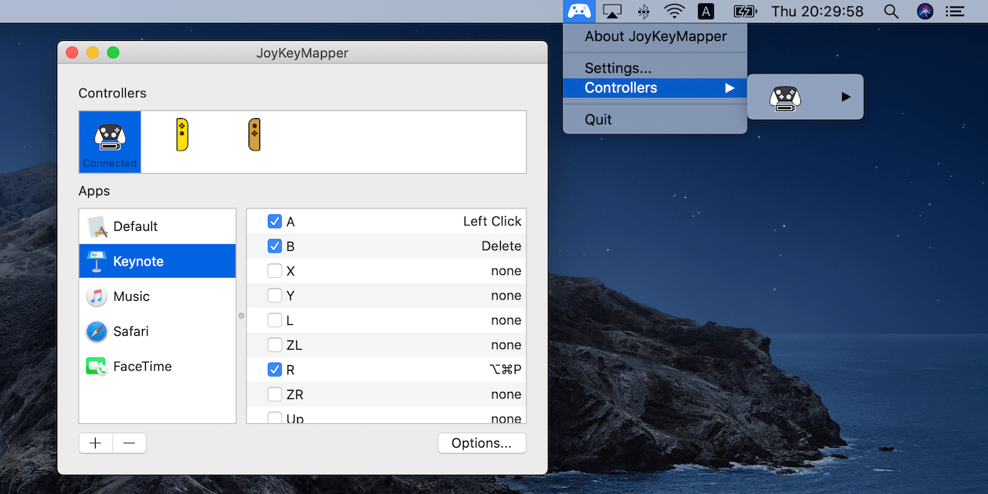
Task: Add an app with the plus button
Action: (x=96, y=443)
